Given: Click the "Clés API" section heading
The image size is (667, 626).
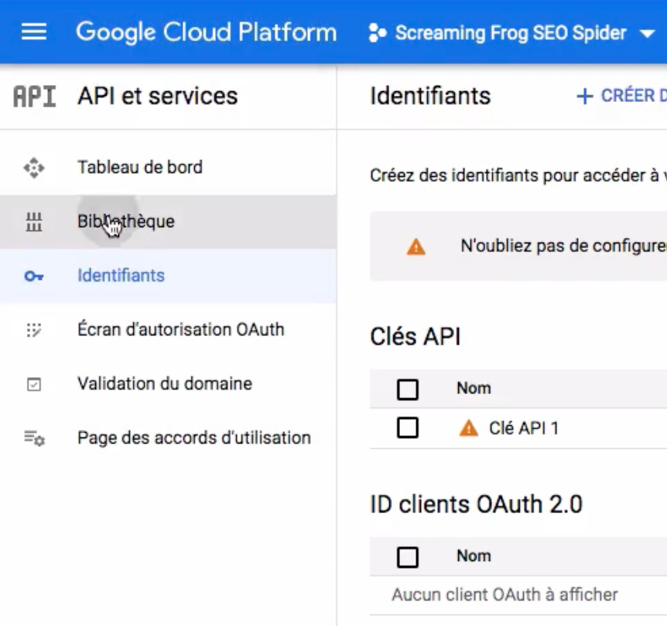Looking at the screenshot, I should pyautogui.click(x=416, y=337).
